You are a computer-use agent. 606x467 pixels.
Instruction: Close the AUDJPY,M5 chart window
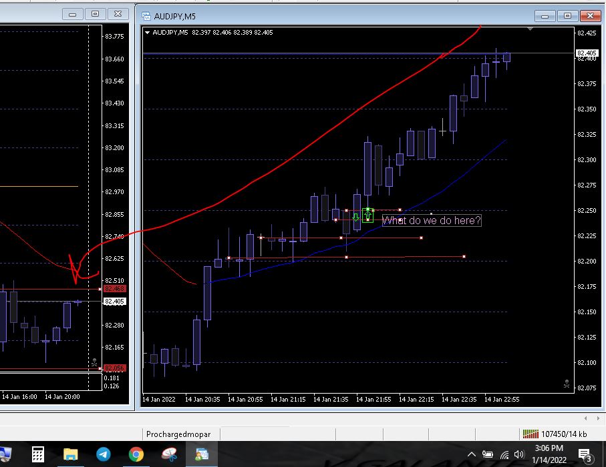[590, 16]
